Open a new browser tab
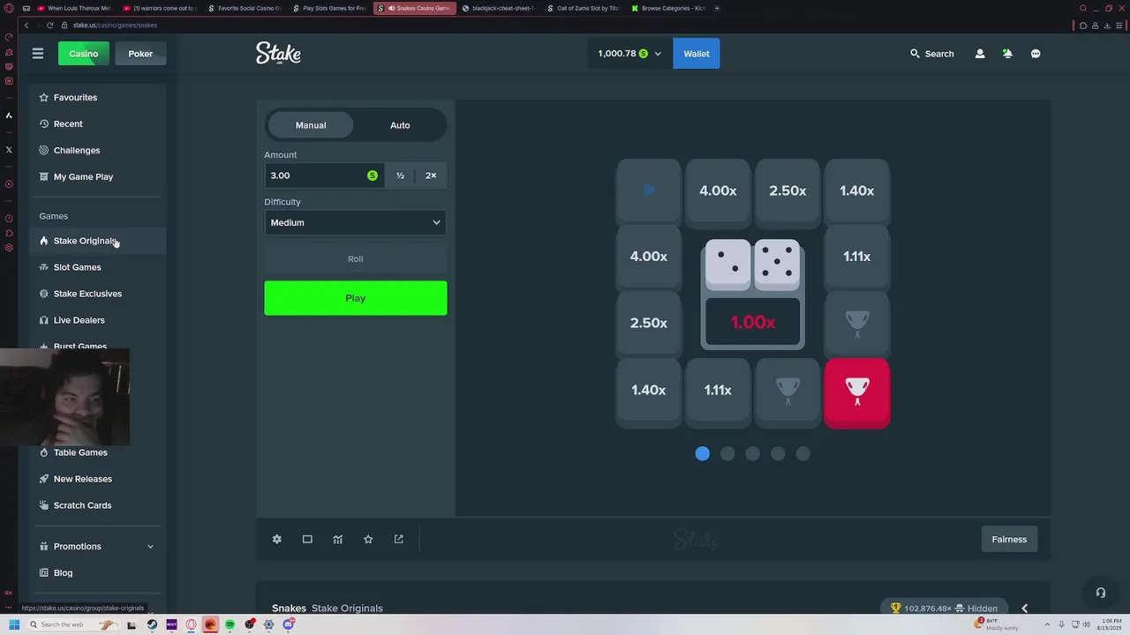 pos(717,8)
